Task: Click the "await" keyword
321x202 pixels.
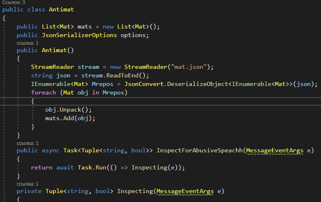Action: click(65, 167)
